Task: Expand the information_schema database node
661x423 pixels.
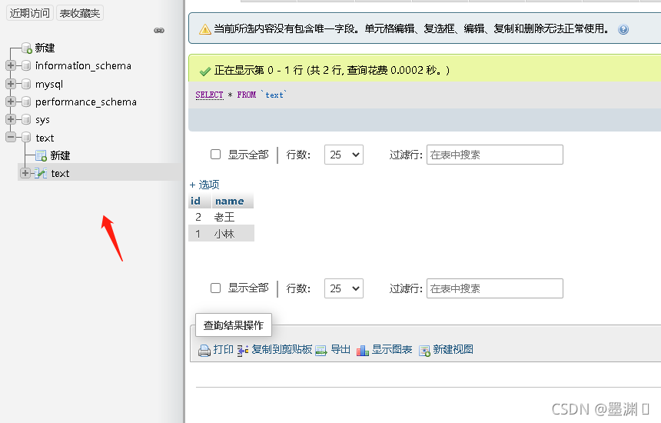Action: point(11,66)
